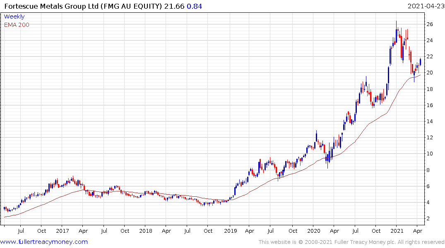Viewport: 445px width, 248px height.
Task: Click the latest weekly candle at 21.66
Action: [x=420, y=62]
